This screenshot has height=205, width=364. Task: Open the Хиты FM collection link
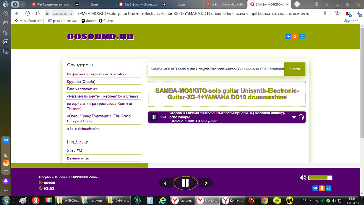pyautogui.click(x=74, y=151)
